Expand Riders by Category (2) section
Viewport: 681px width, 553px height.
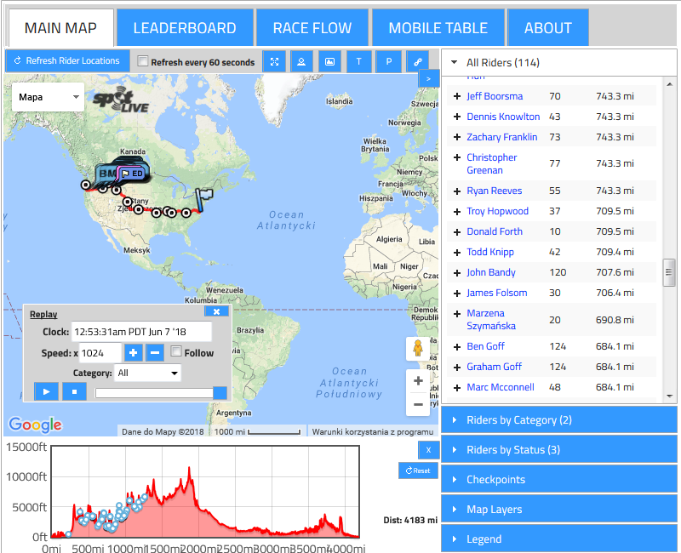coord(559,419)
